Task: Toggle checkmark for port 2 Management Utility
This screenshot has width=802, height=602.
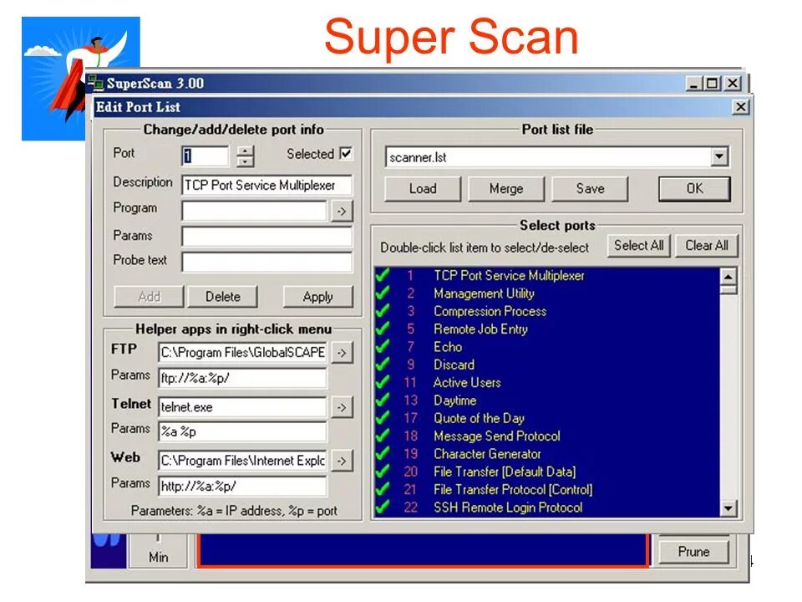Action: (x=383, y=293)
